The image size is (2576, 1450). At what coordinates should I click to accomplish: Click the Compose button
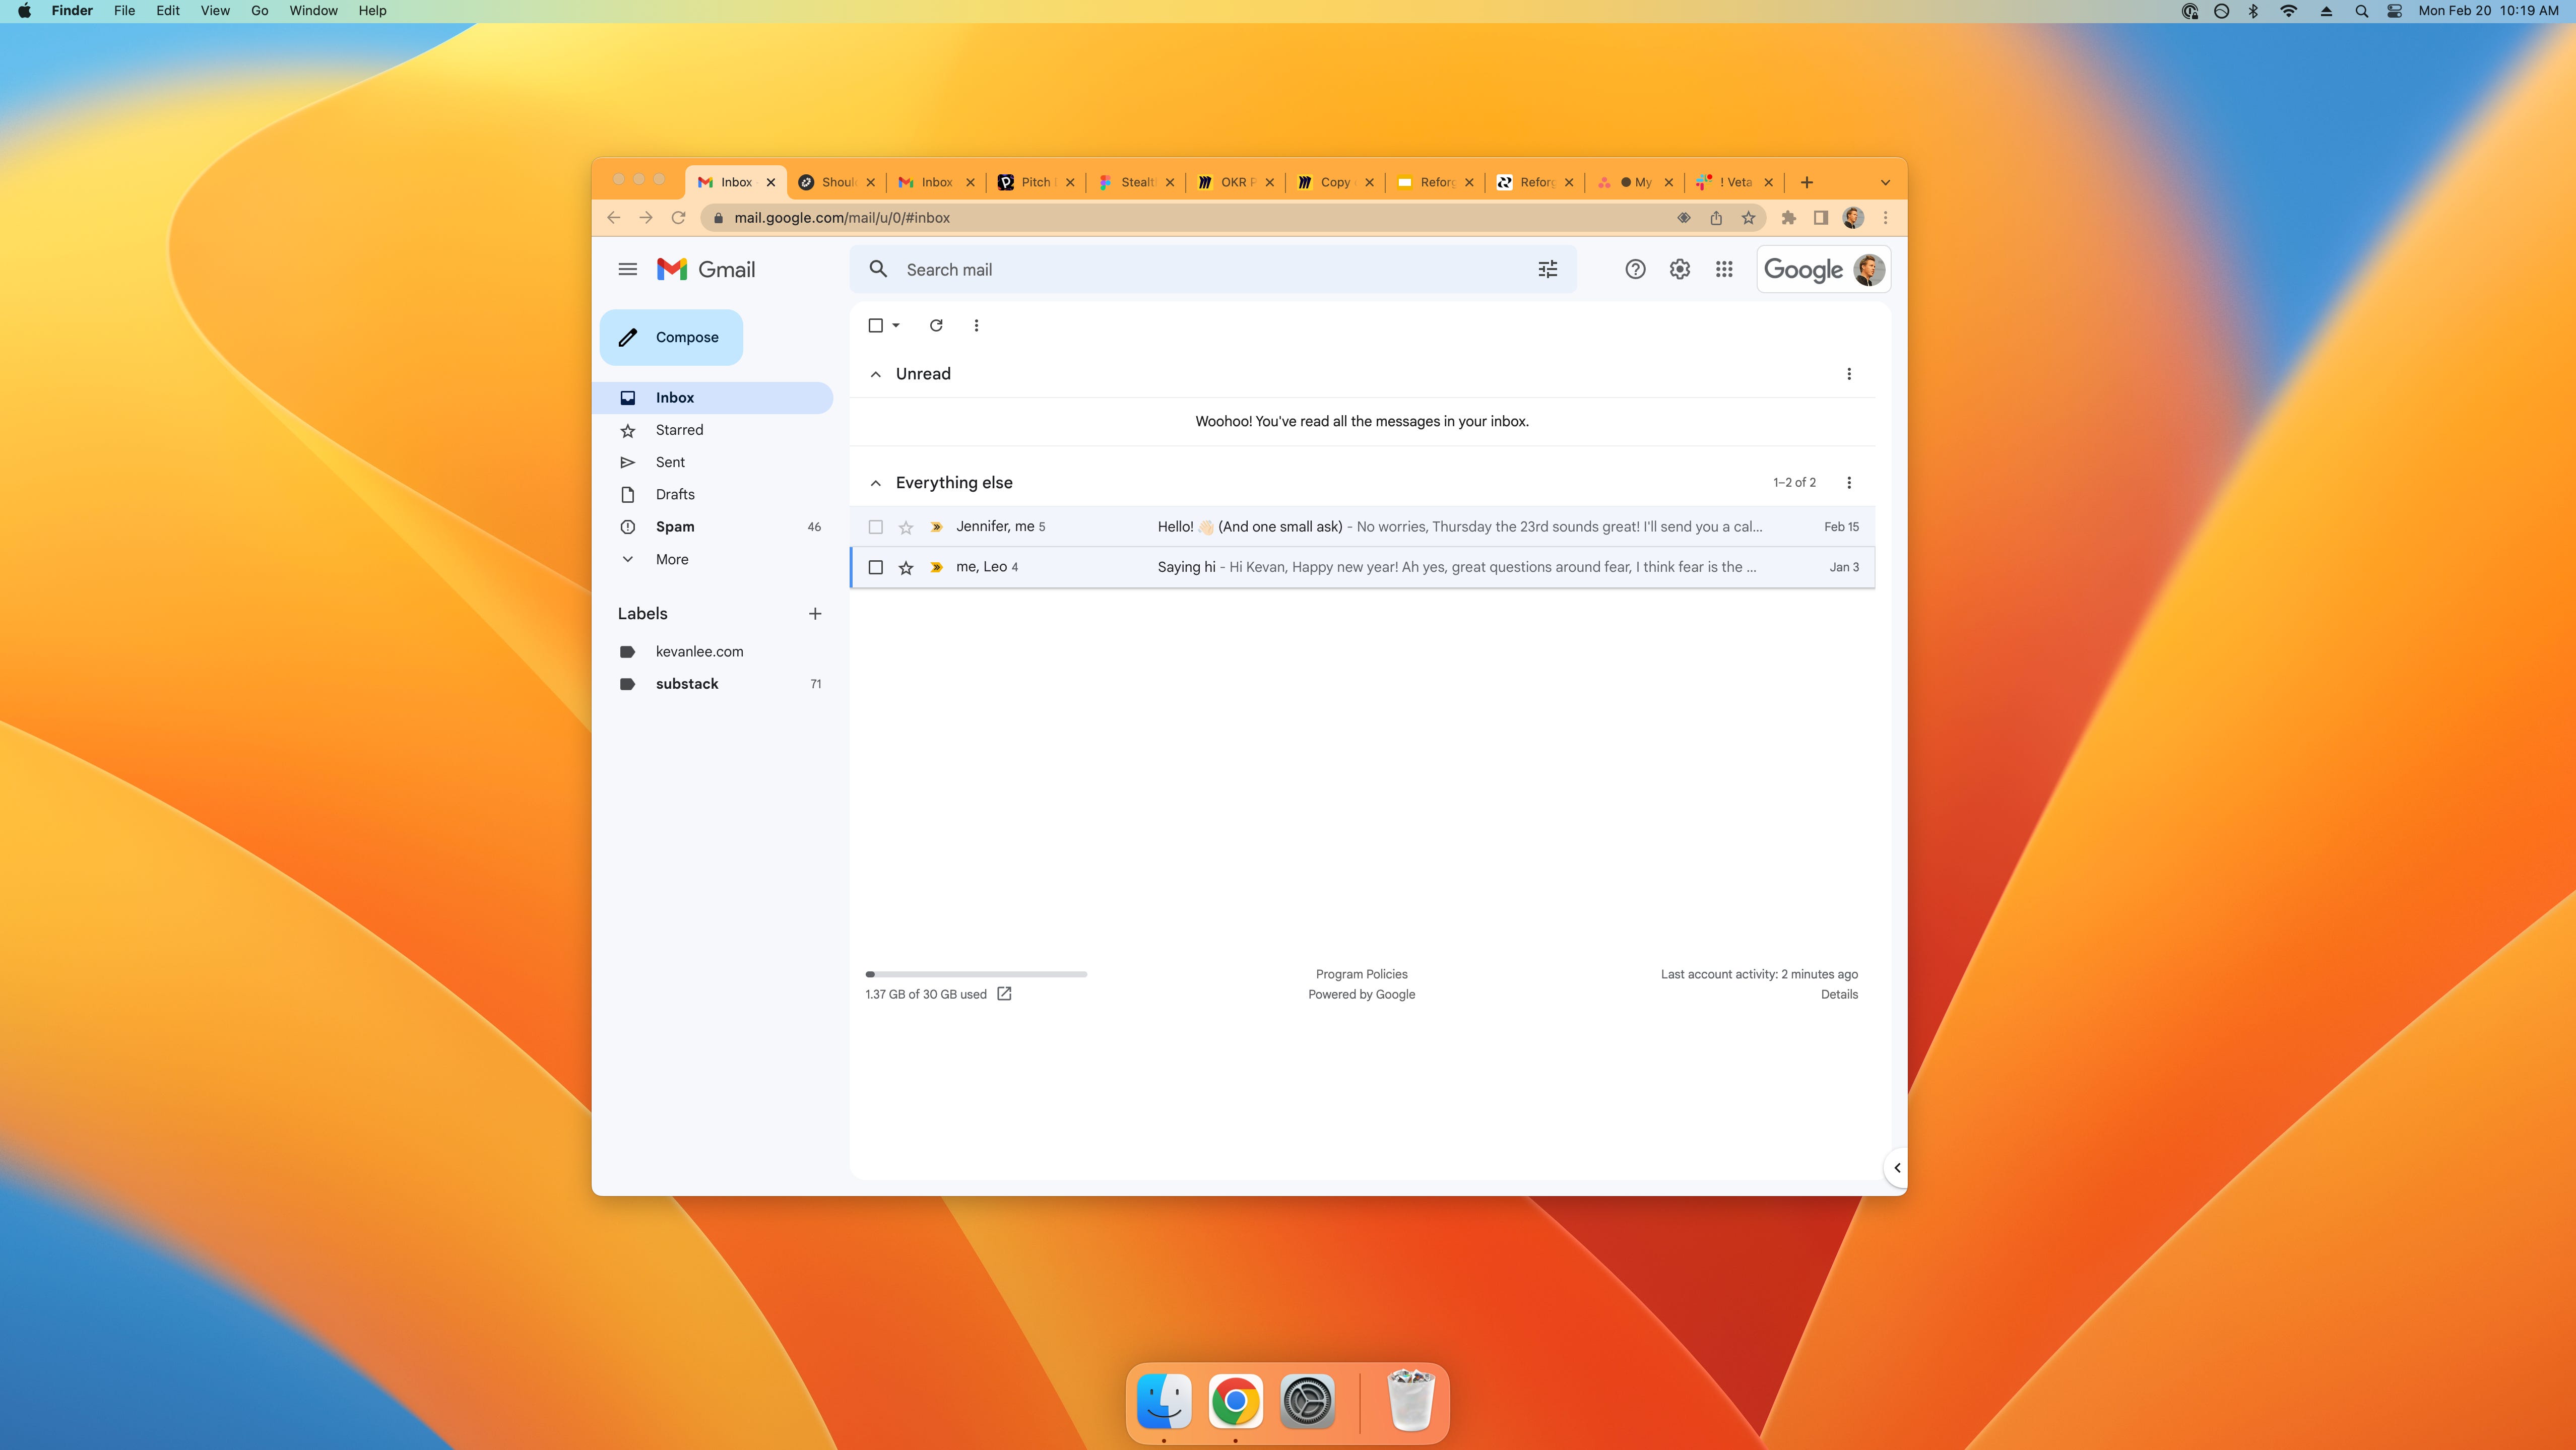point(671,337)
